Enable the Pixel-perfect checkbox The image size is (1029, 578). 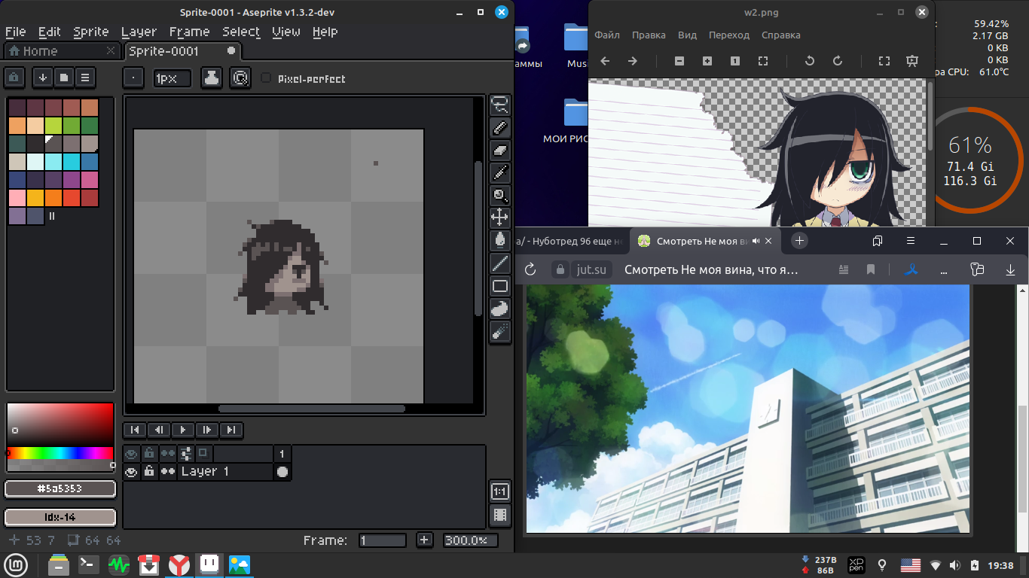[x=265, y=78]
